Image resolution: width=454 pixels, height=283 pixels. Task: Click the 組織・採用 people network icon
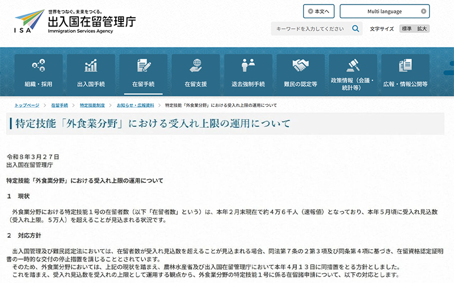(39, 65)
